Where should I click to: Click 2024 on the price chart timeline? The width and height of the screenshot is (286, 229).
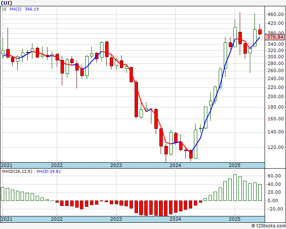(x=175, y=165)
